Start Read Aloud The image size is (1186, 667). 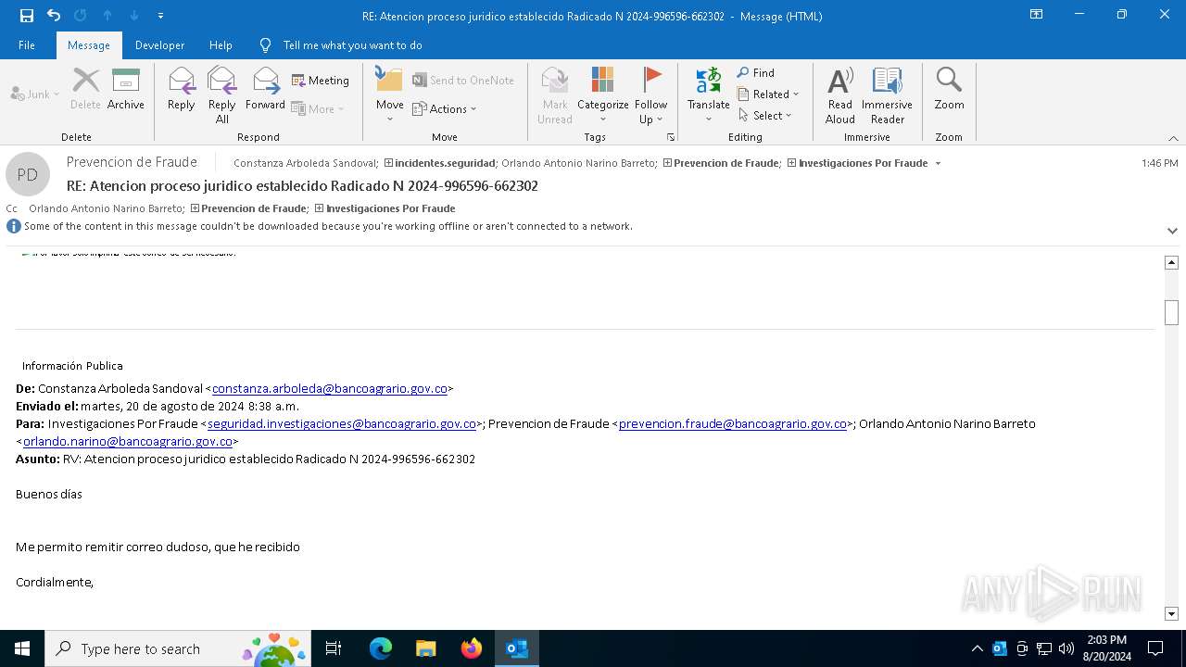[x=840, y=95]
